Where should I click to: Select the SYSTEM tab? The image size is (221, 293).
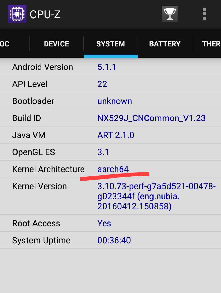[110, 44]
